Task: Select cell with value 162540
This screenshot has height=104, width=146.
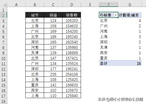Action: coord(72,42)
